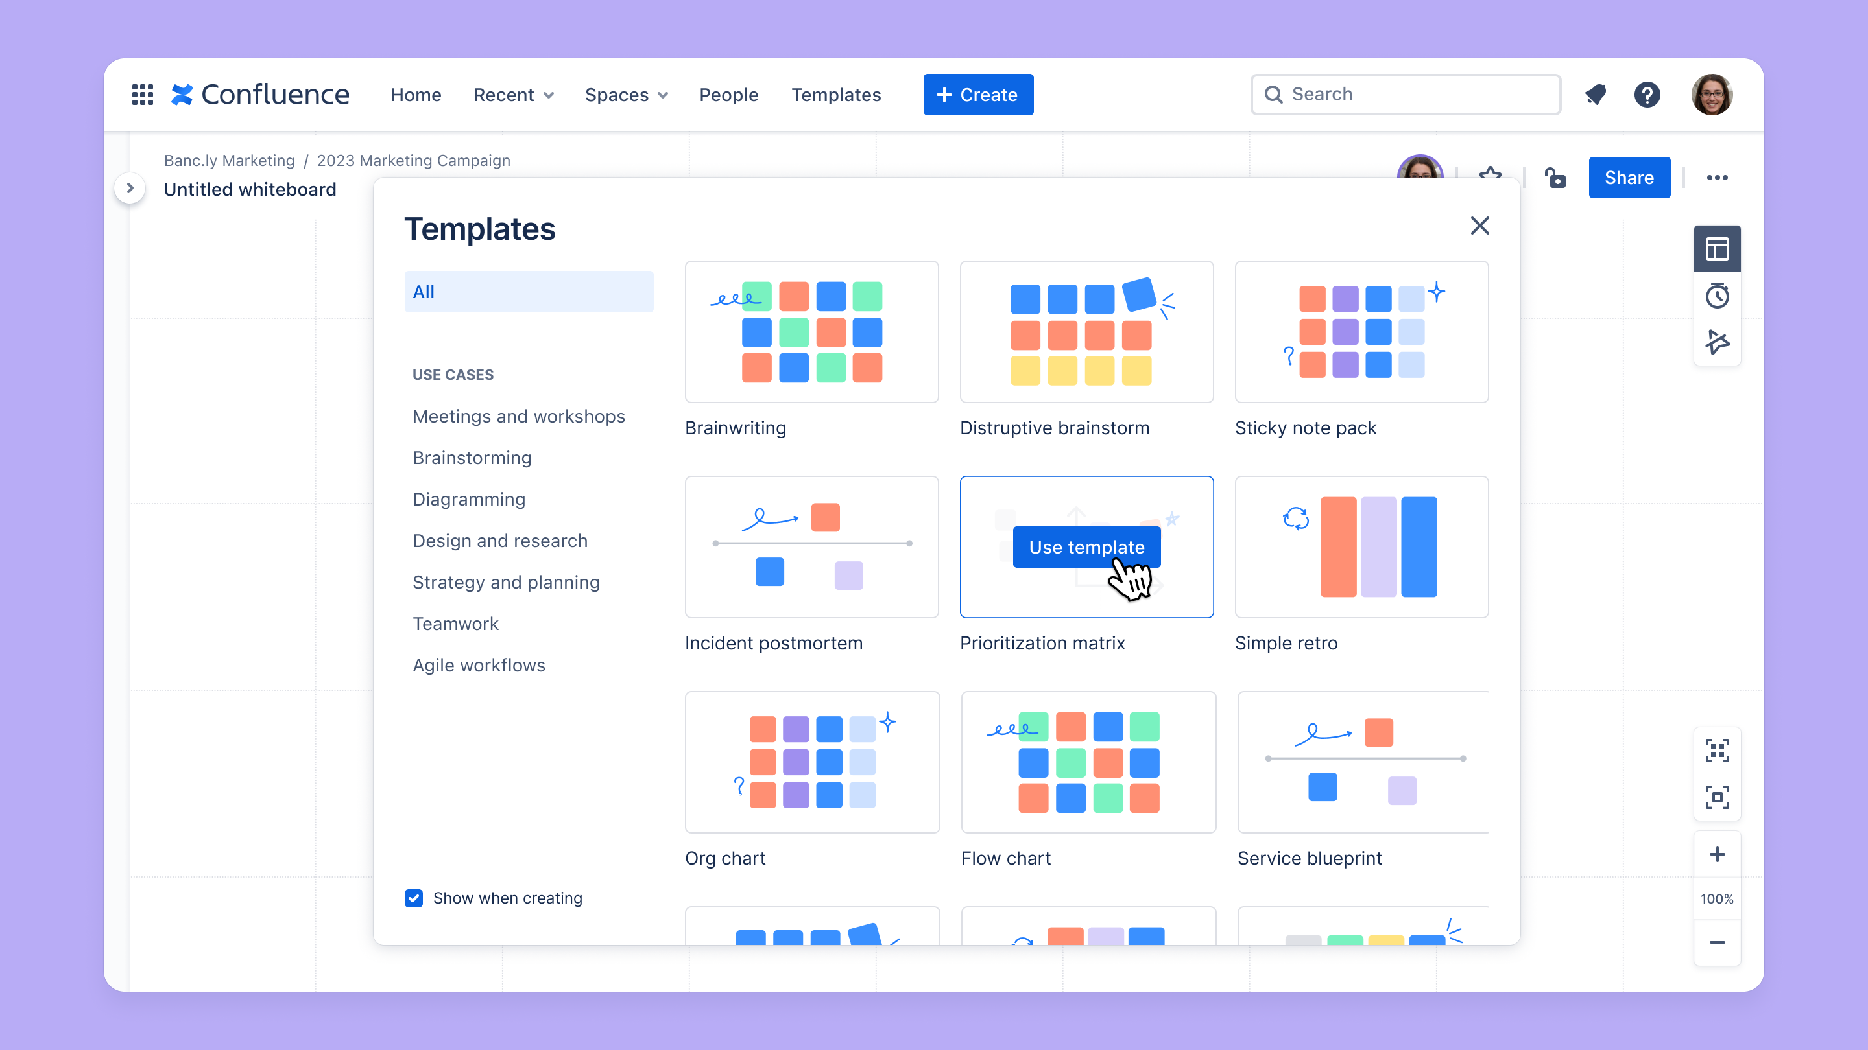Screen dimensions: 1868x1050
Task: Toggle the sidebar collapse arrow
Action: (x=128, y=189)
